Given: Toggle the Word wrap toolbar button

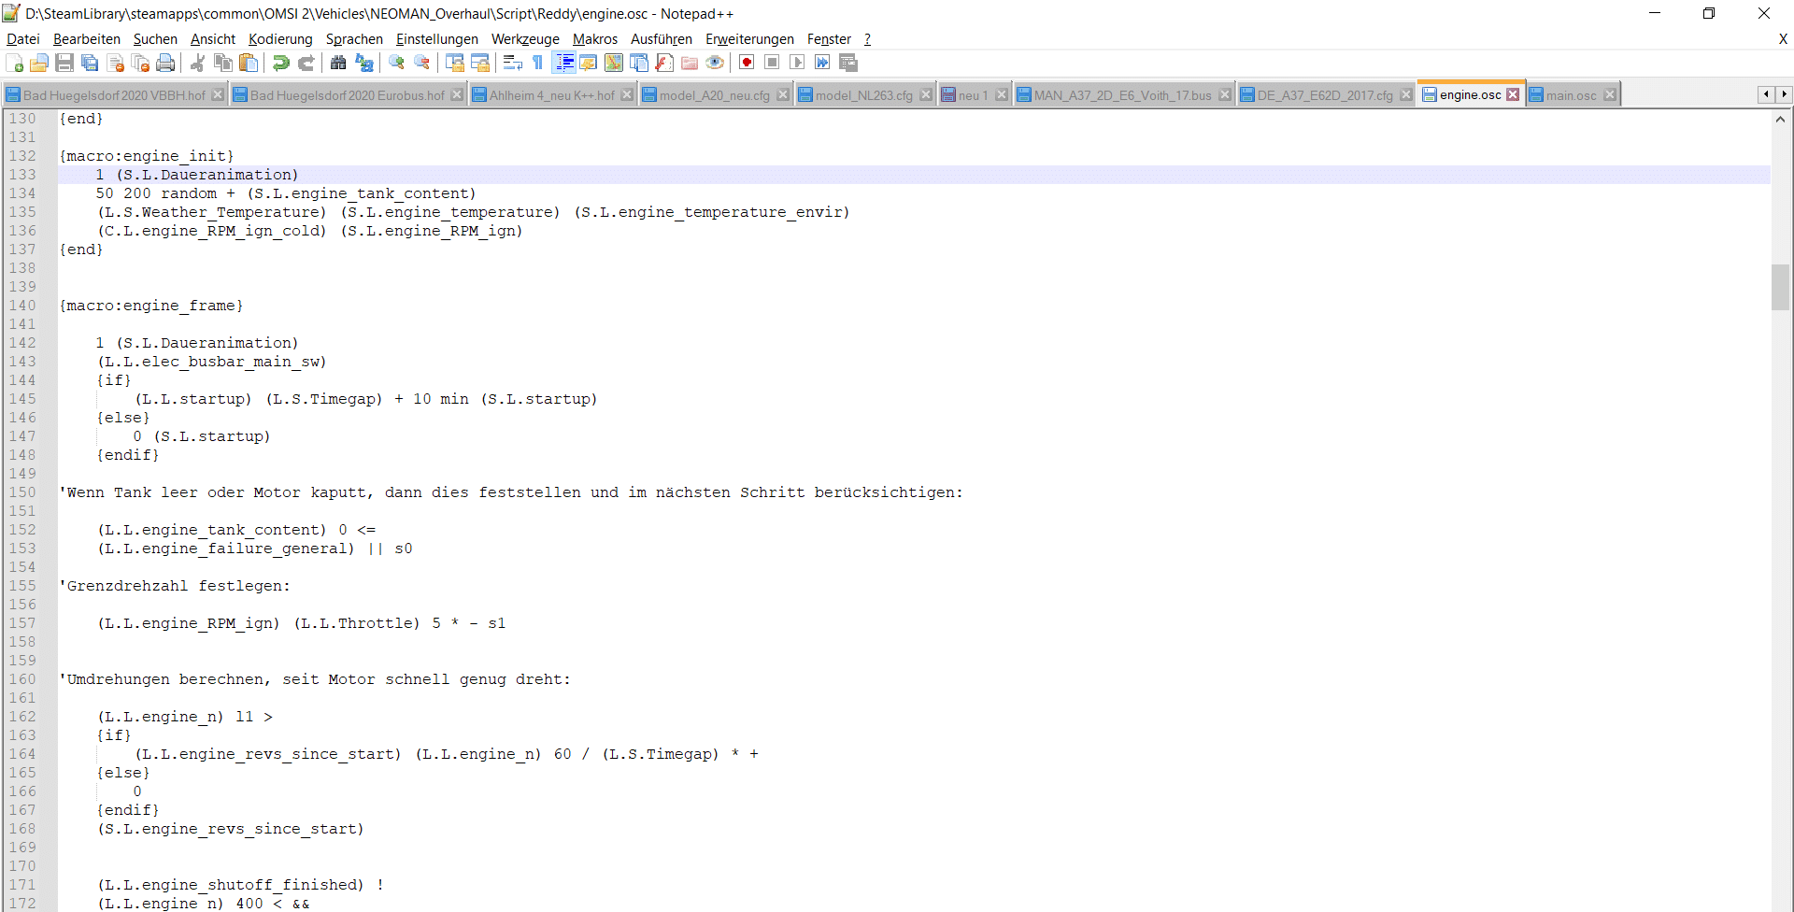Looking at the screenshot, I should pyautogui.click(x=512, y=63).
